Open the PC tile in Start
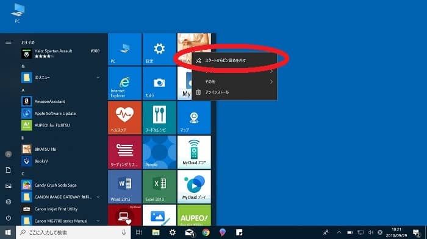The height and width of the screenshot is (239, 427). pos(124,49)
